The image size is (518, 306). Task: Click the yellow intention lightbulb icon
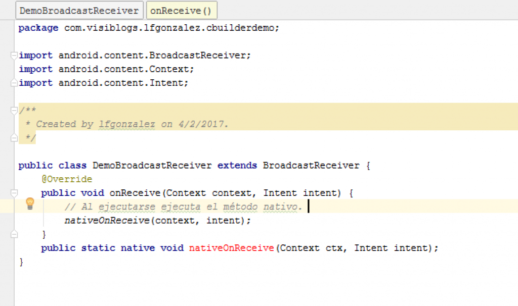pyautogui.click(x=30, y=204)
